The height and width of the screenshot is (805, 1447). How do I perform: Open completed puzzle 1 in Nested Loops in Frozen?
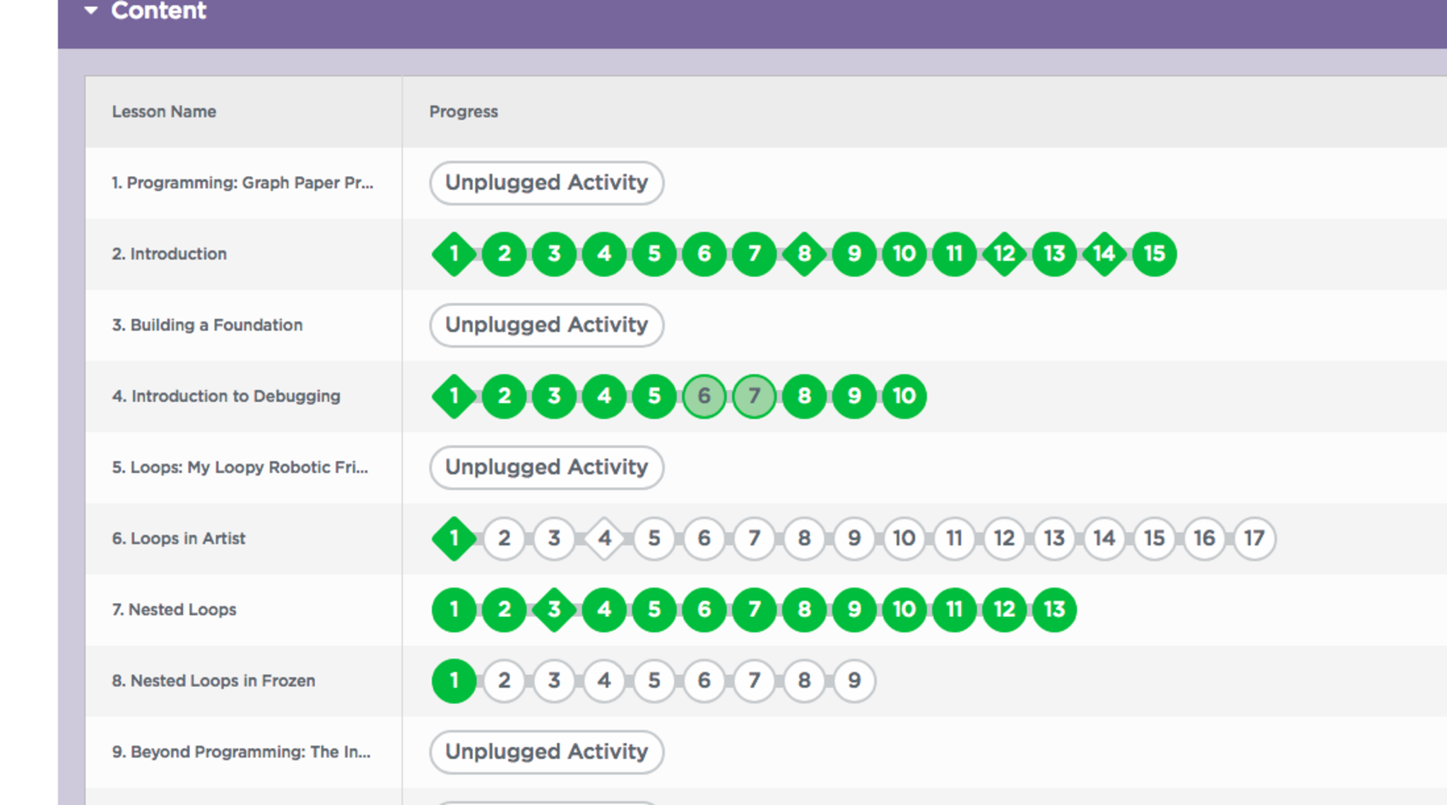click(x=454, y=681)
